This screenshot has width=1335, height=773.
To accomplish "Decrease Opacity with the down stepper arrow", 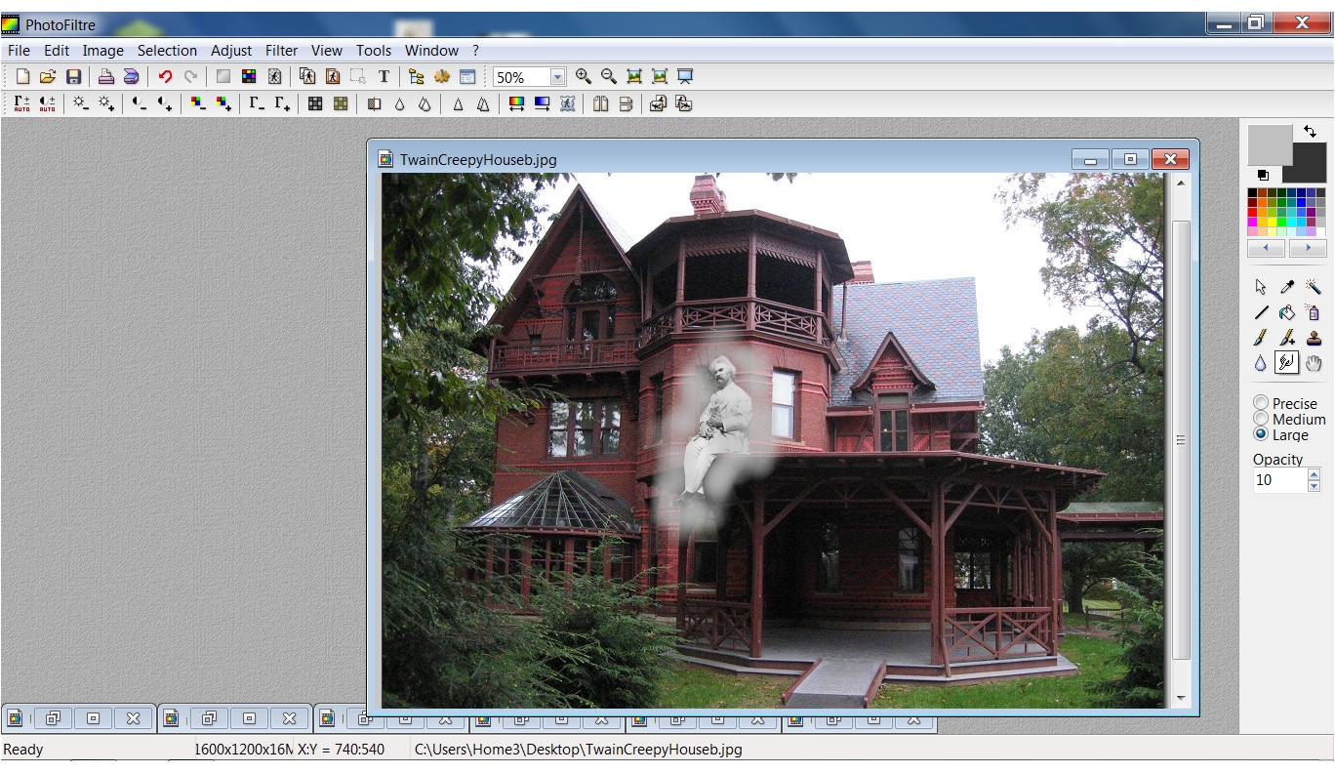I will point(1314,485).
